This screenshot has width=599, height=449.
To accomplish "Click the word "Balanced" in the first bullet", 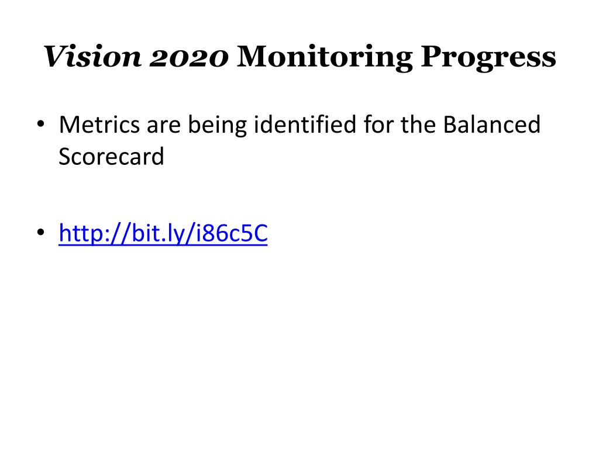I will coord(491,125).
